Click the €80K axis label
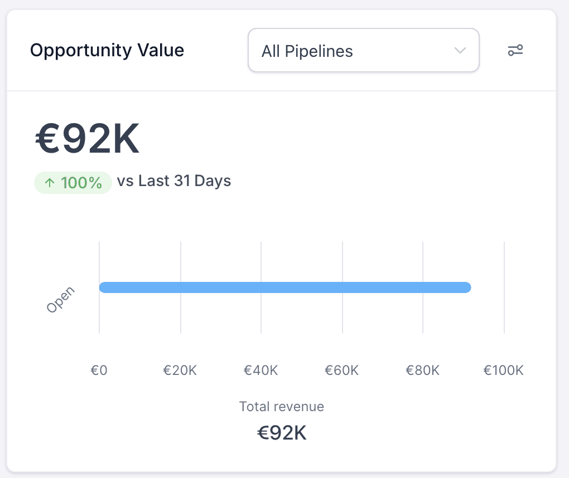 click(423, 370)
